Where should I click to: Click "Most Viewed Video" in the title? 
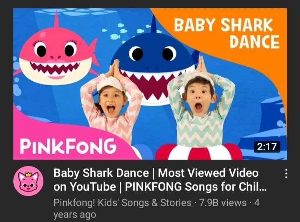click(208, 173)
